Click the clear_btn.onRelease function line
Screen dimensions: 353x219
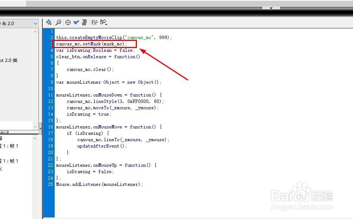[98, 57]
